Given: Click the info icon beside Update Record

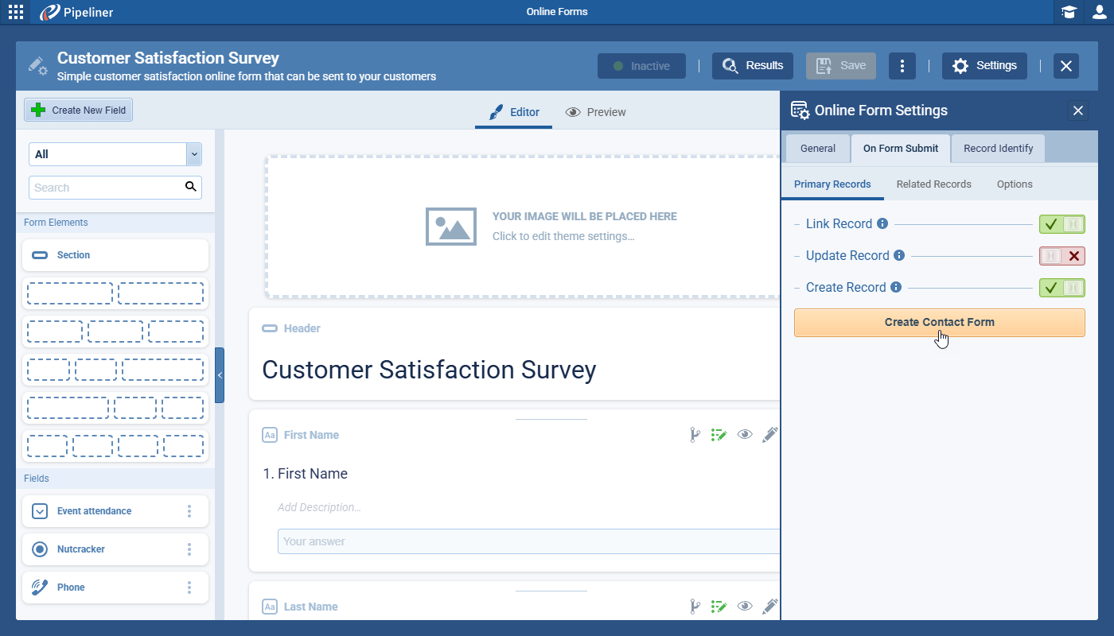Looking at the screenshot, I should [899, 256].
